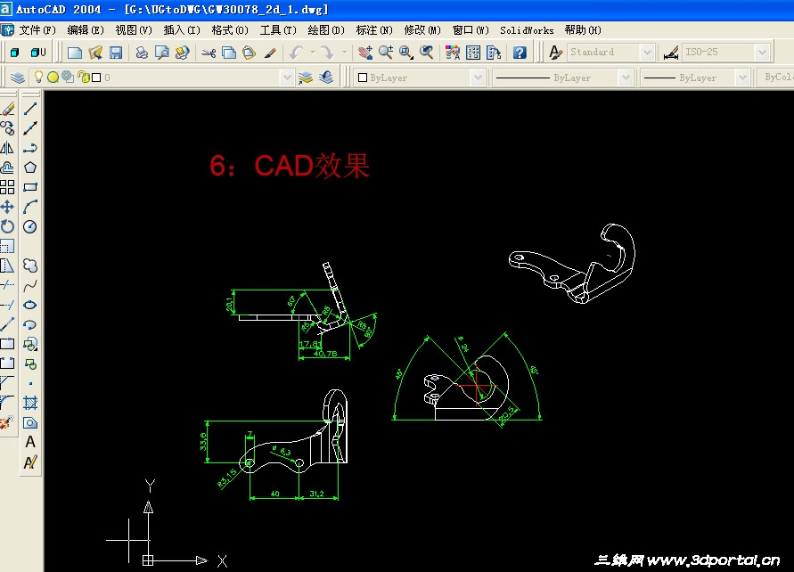Image resolution: width=794 pixels, height=572 pixels.
Task: Select the Offset modify tool
Action: pyautogui.click(x=8, y=168)
